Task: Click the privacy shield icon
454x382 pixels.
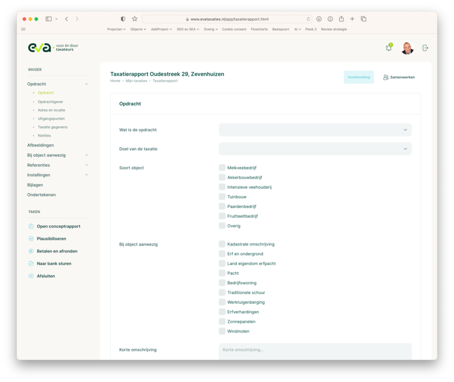Action: point(123,19)
